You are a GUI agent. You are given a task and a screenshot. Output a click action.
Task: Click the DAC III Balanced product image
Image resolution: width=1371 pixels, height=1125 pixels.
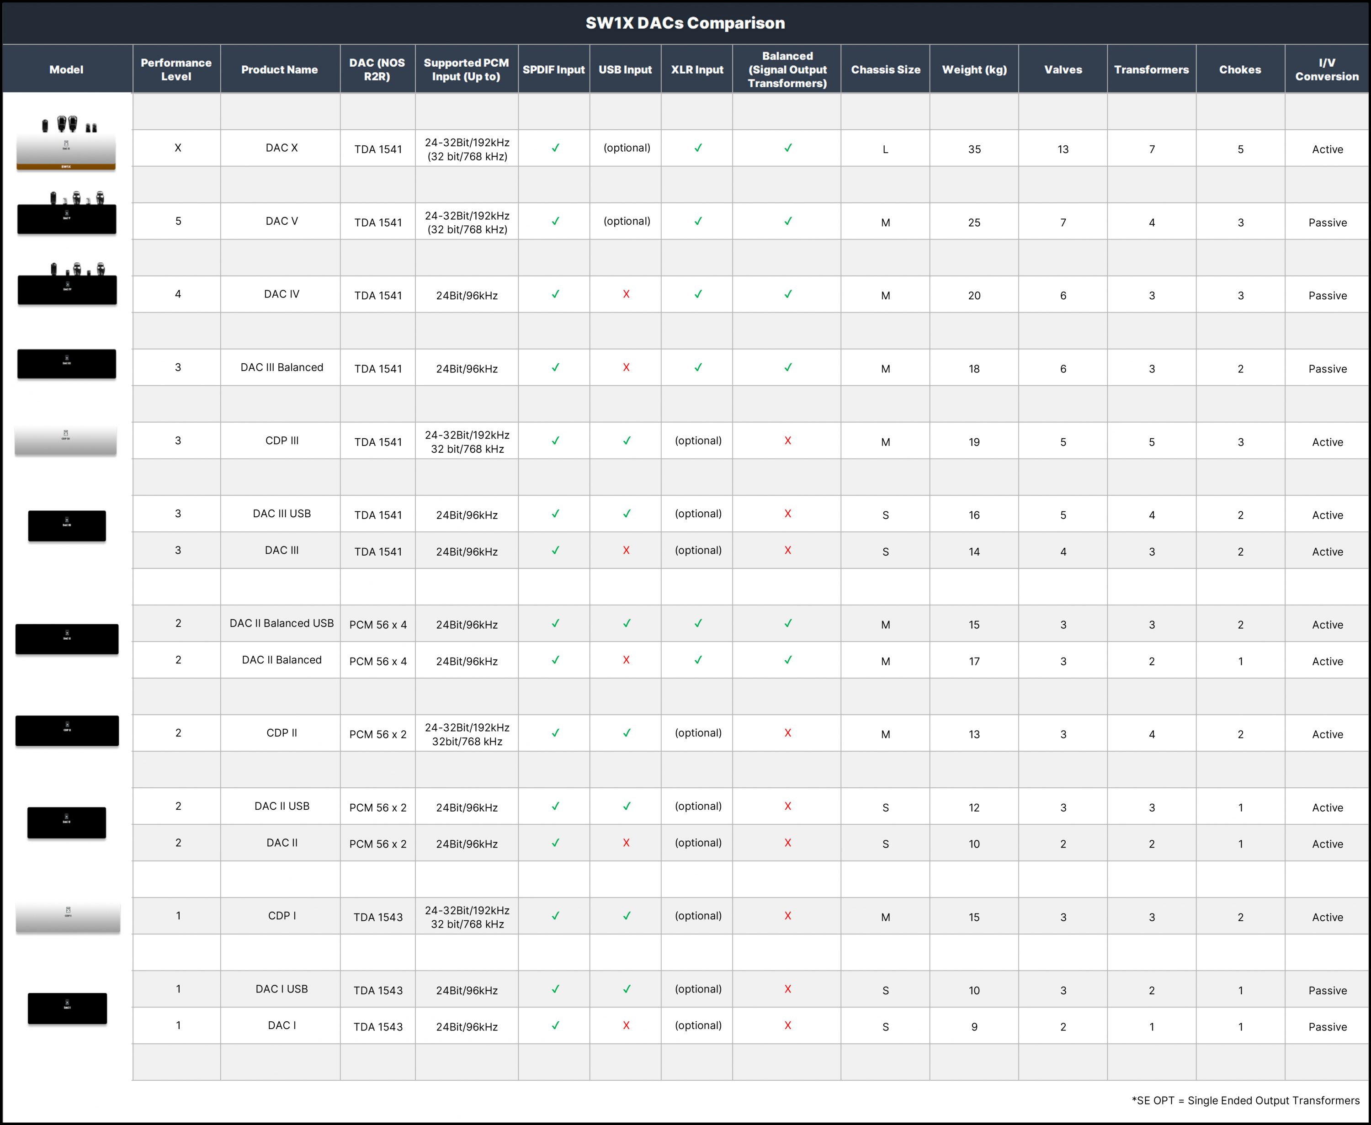(x=66, y=364)
